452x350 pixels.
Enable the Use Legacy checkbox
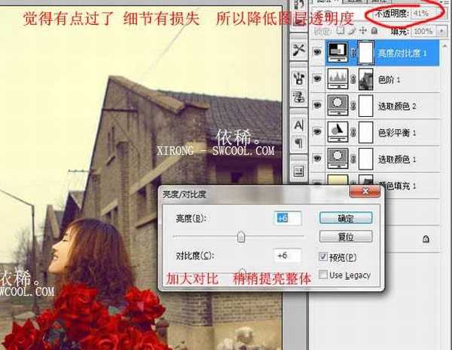pos(324,275)
